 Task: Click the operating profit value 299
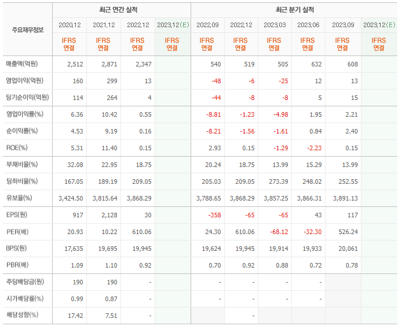(x=112, y=81)
